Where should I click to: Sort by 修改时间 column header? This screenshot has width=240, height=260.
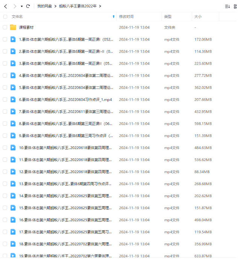coord(126,17)
